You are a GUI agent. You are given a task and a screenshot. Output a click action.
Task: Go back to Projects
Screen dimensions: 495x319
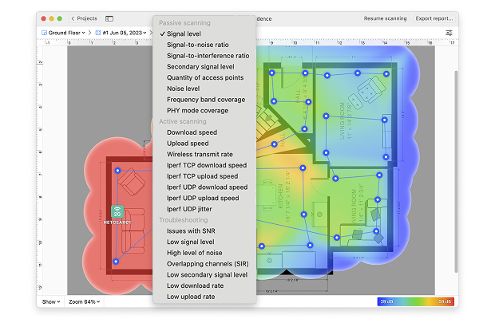(x=83, y=18)
